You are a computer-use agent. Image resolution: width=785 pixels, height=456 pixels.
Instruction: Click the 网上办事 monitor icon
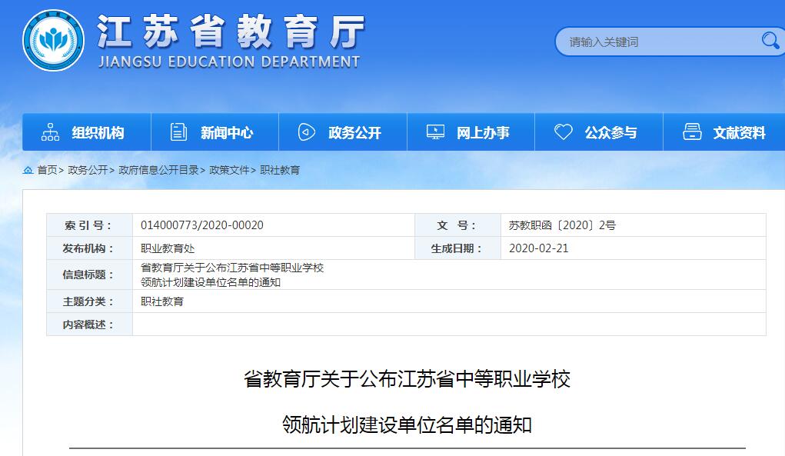pos(435,132)
